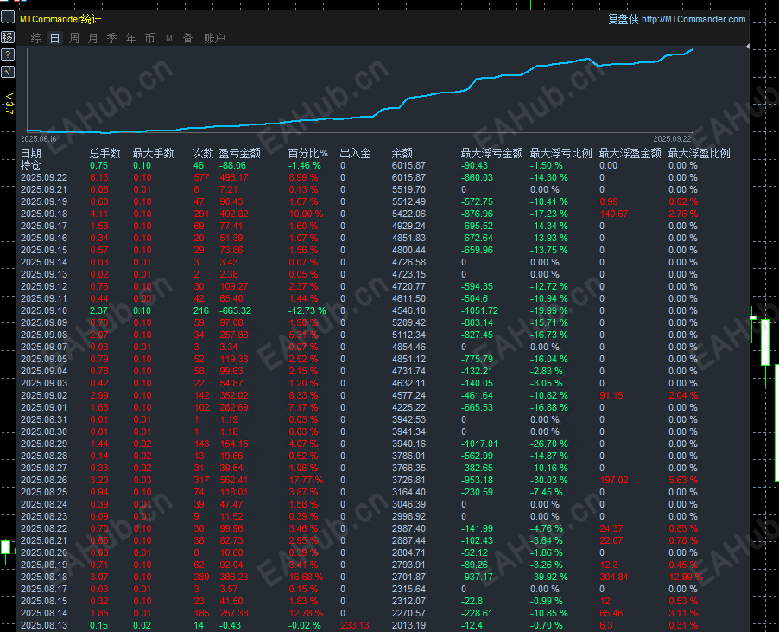Open help with the ? sidebar icon
779x632 pixels.
click(x=8, y=54)
